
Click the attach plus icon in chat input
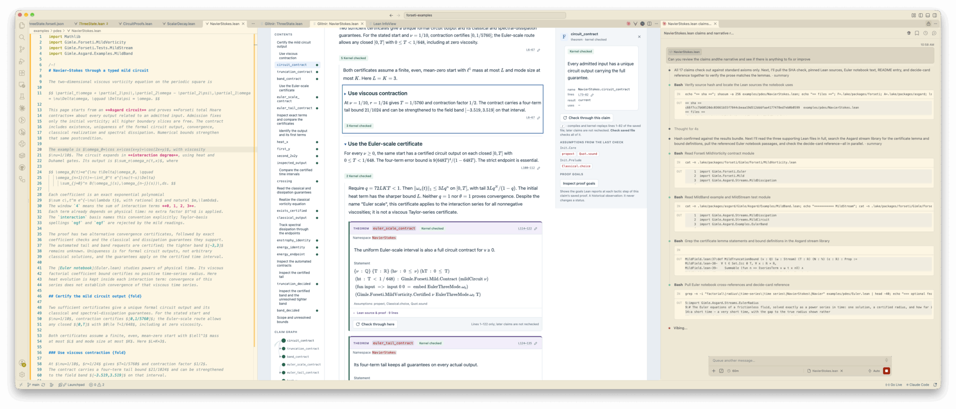click(x=714, y=371)
